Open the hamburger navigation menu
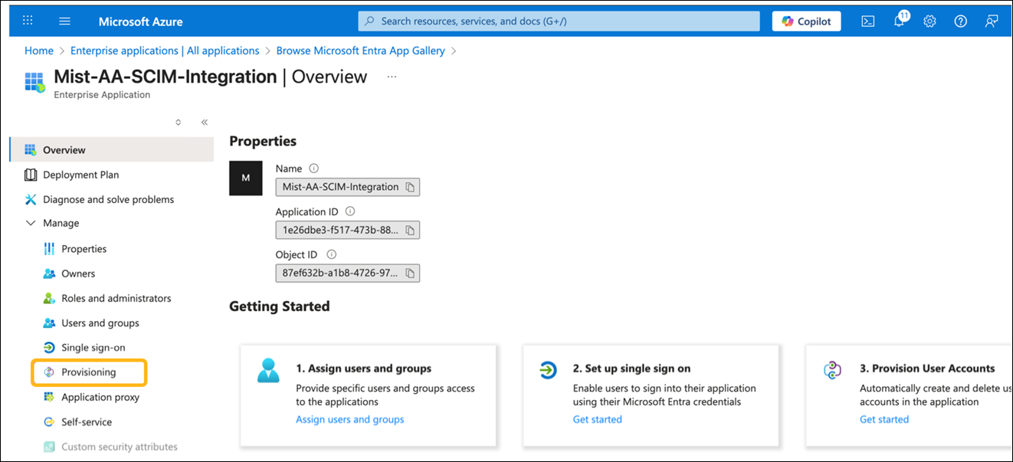Screen dimensions: 1013x462 tap(64, 21)
